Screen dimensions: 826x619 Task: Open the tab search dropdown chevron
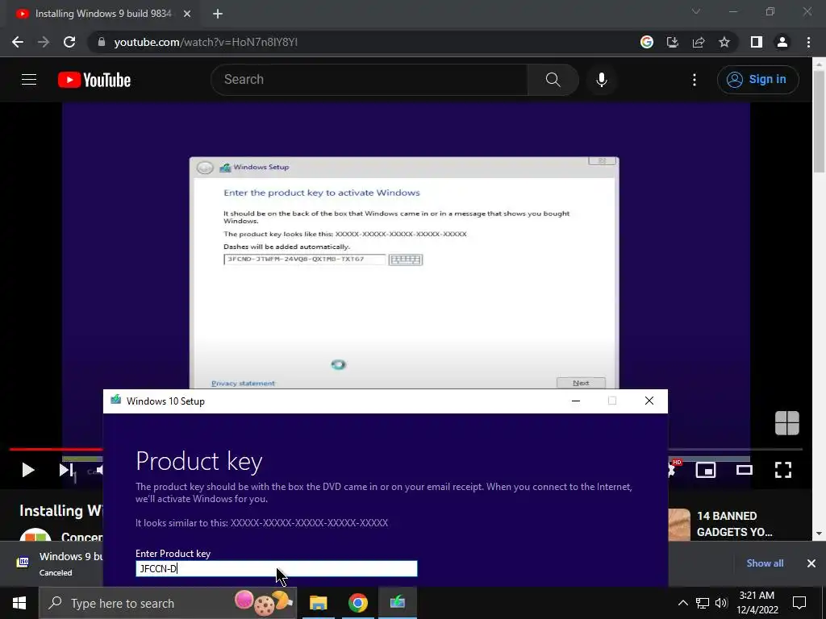click(x=696, y=11)
